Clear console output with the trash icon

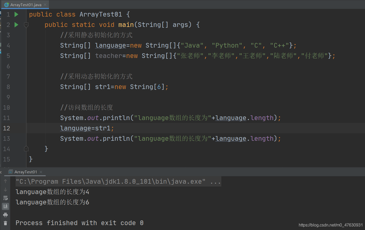[x=5, y=223]
